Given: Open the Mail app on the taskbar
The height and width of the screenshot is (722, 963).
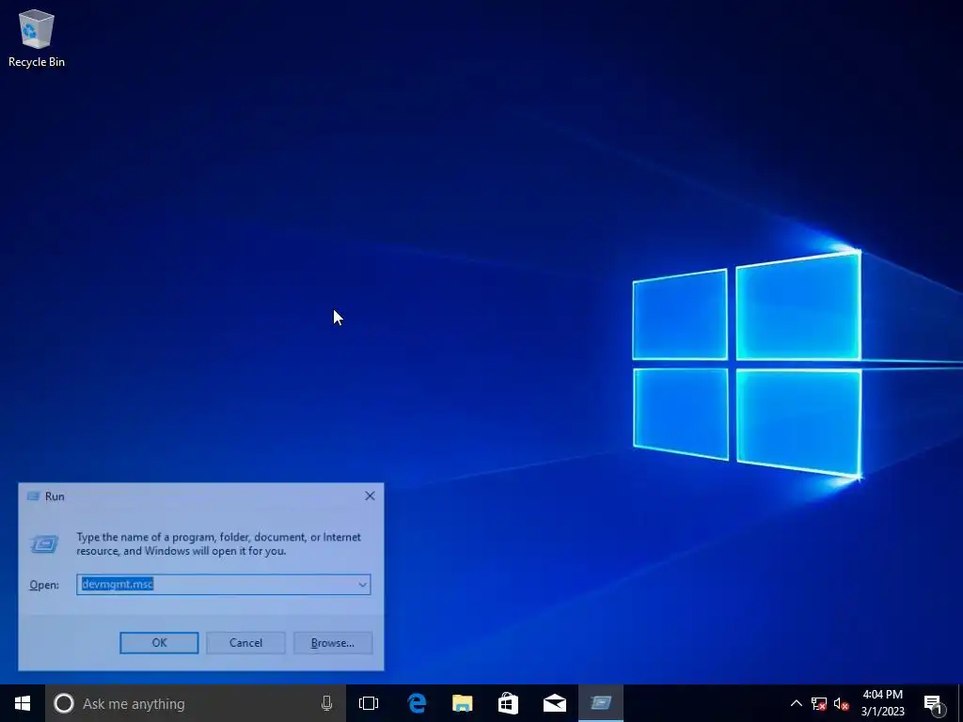Looking at the screenshot, I should tap(555, 703).
